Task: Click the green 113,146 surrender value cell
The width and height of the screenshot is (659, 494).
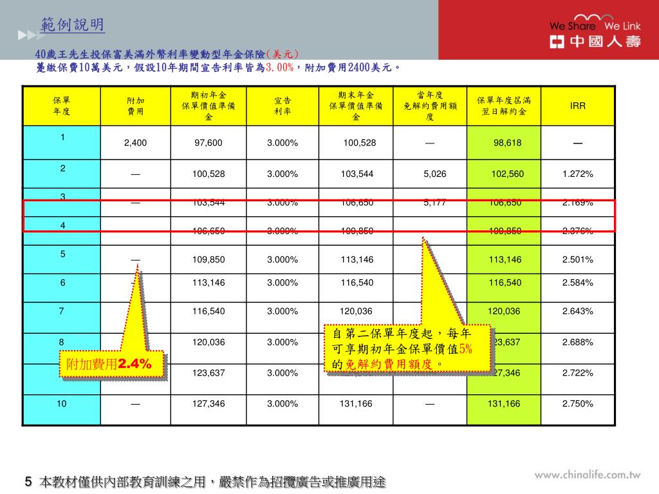Action: [505, 260]
